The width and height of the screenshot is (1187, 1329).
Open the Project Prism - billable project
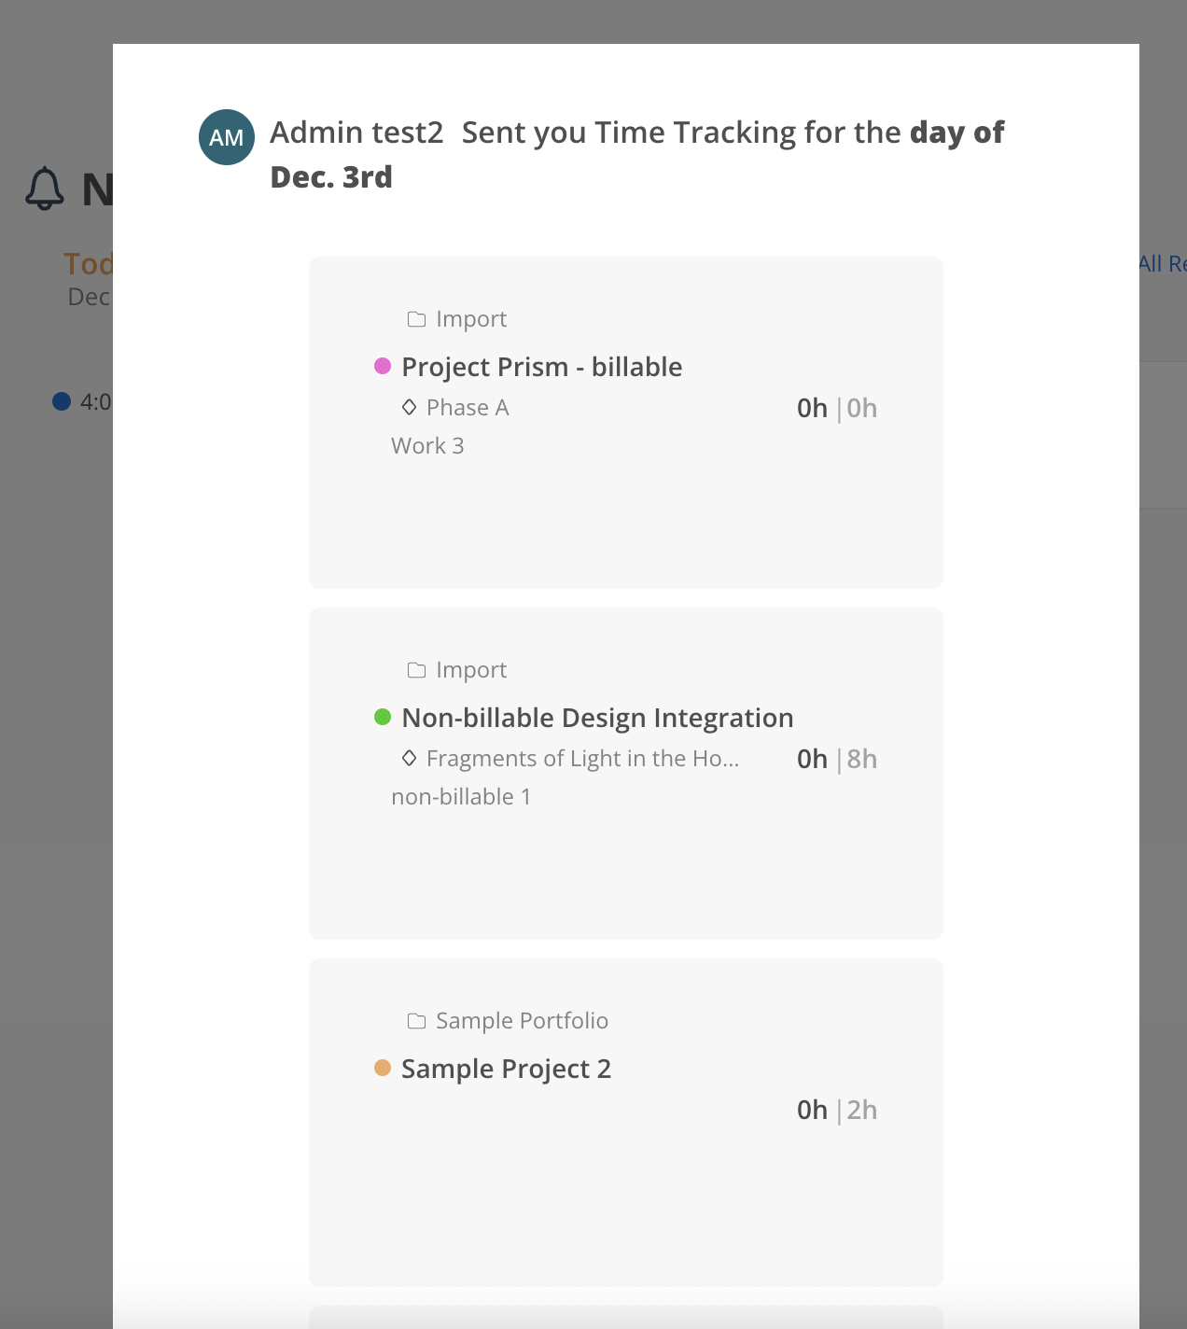coord(541,367)
